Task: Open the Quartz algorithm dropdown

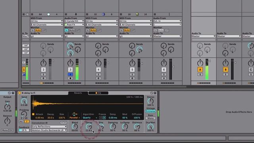Action: [x=90, y=118]
